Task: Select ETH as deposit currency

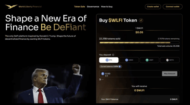Action: tap(109, 60)
